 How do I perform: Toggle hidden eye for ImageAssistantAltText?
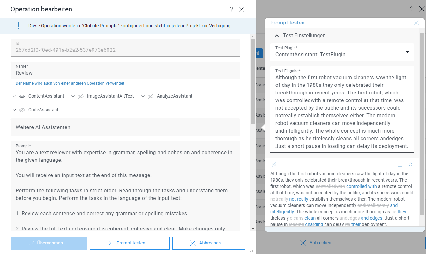click(80, 96)
